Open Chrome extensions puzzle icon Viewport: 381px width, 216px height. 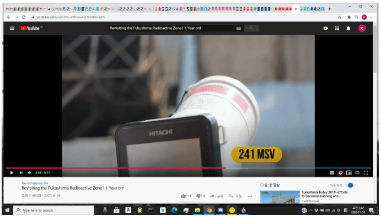pos(349,17)
